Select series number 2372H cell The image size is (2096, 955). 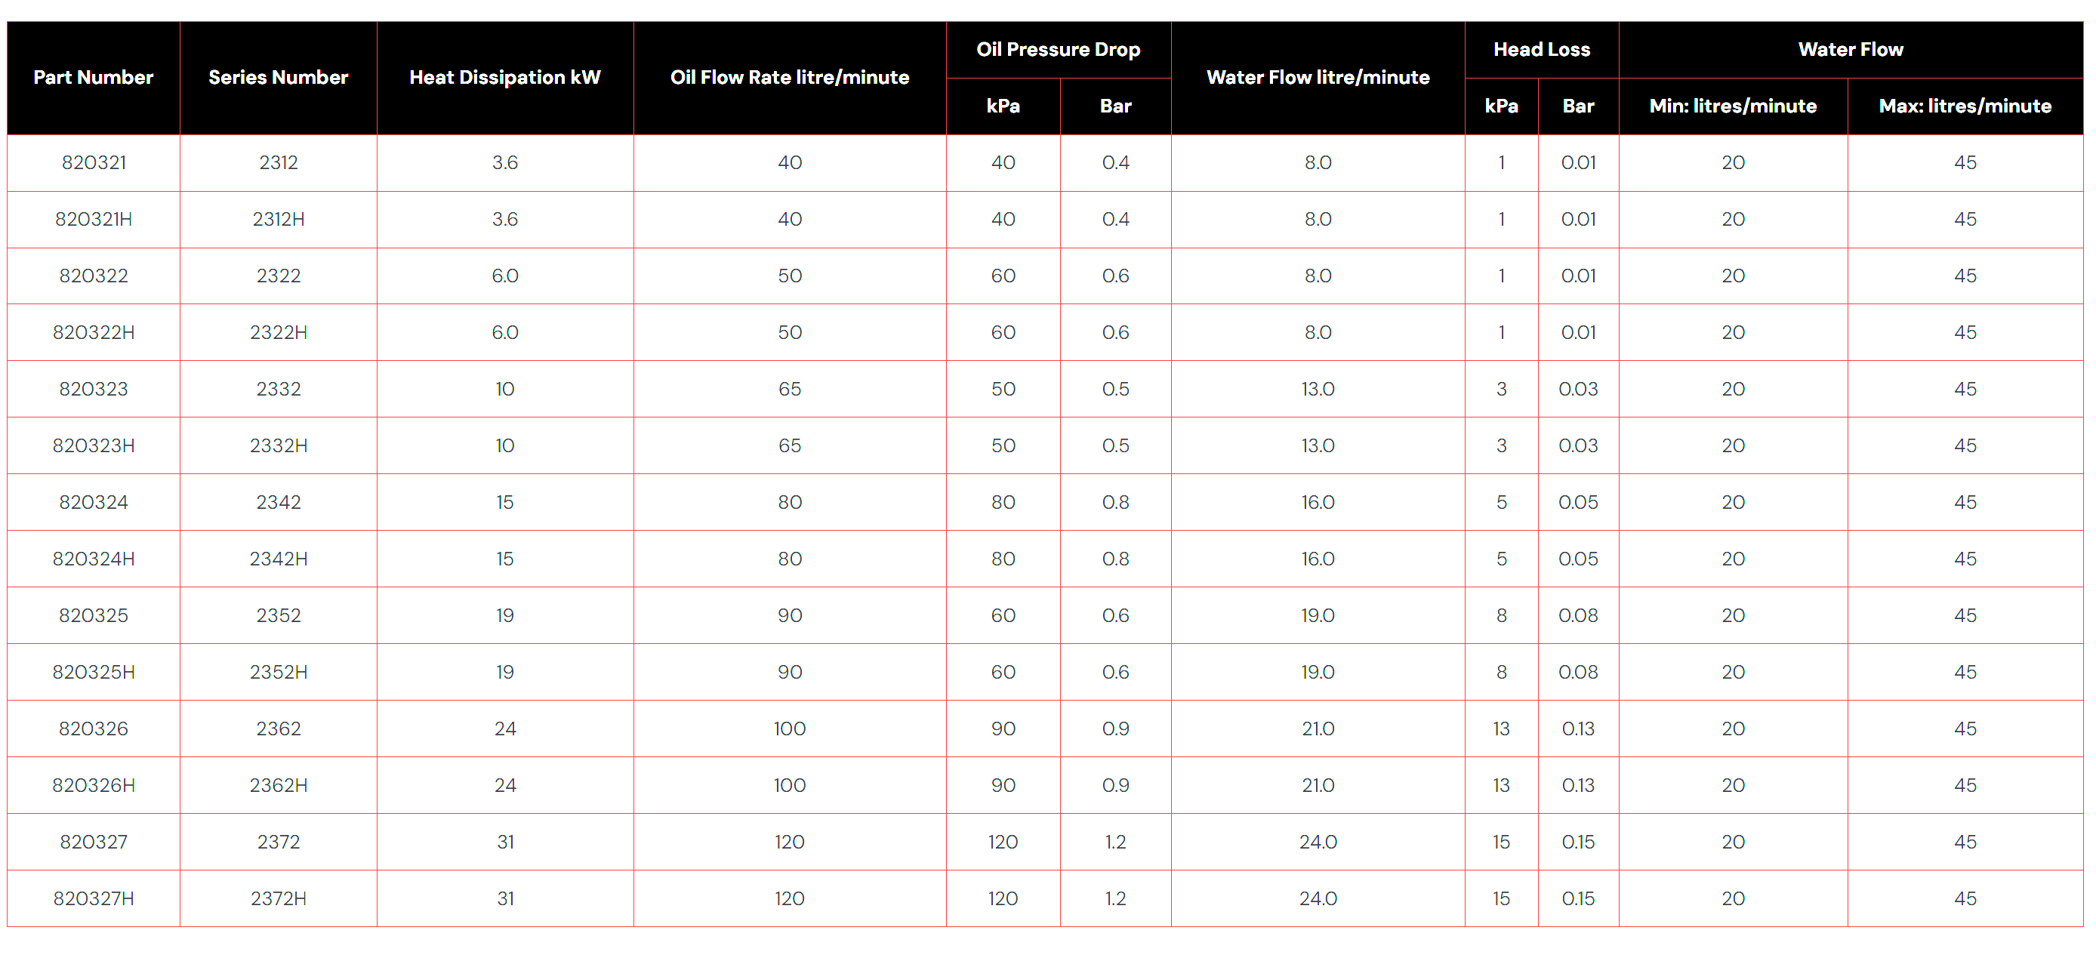(x=279, y=899)
